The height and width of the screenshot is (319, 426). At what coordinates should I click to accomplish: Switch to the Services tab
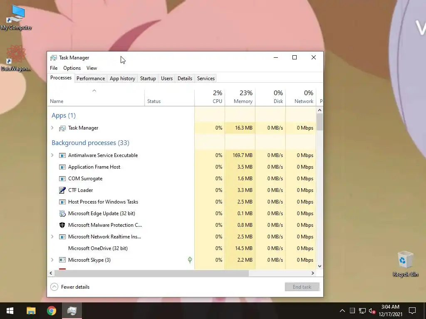206,79
